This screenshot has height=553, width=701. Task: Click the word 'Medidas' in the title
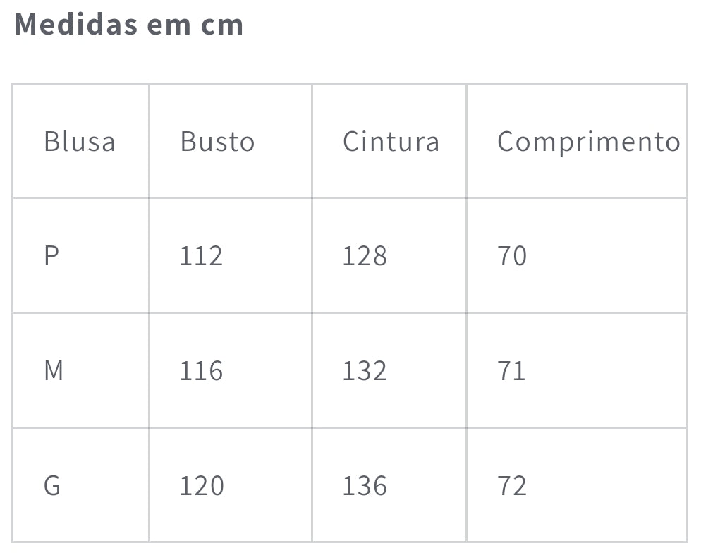(x=75, y=25)
